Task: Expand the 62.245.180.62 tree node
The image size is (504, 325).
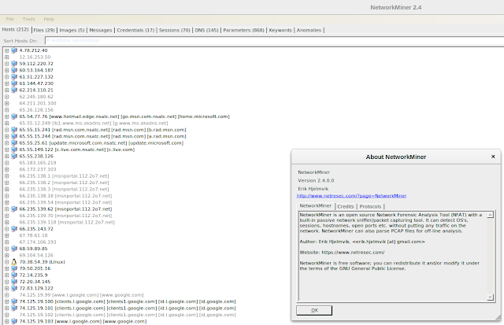Action: (x=7, y=97)
